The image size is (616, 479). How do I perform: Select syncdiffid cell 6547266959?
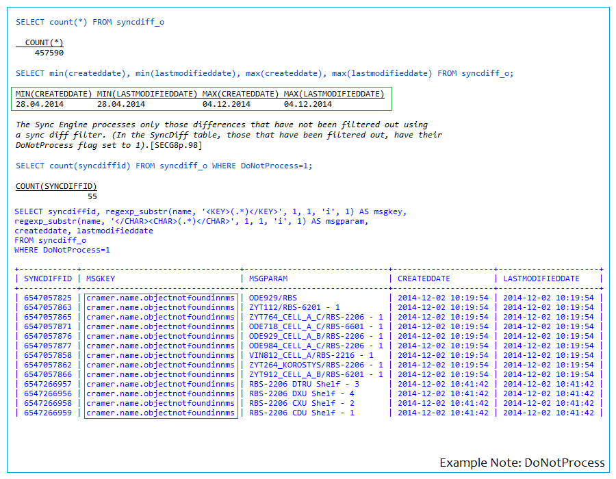tap(47, 413)
